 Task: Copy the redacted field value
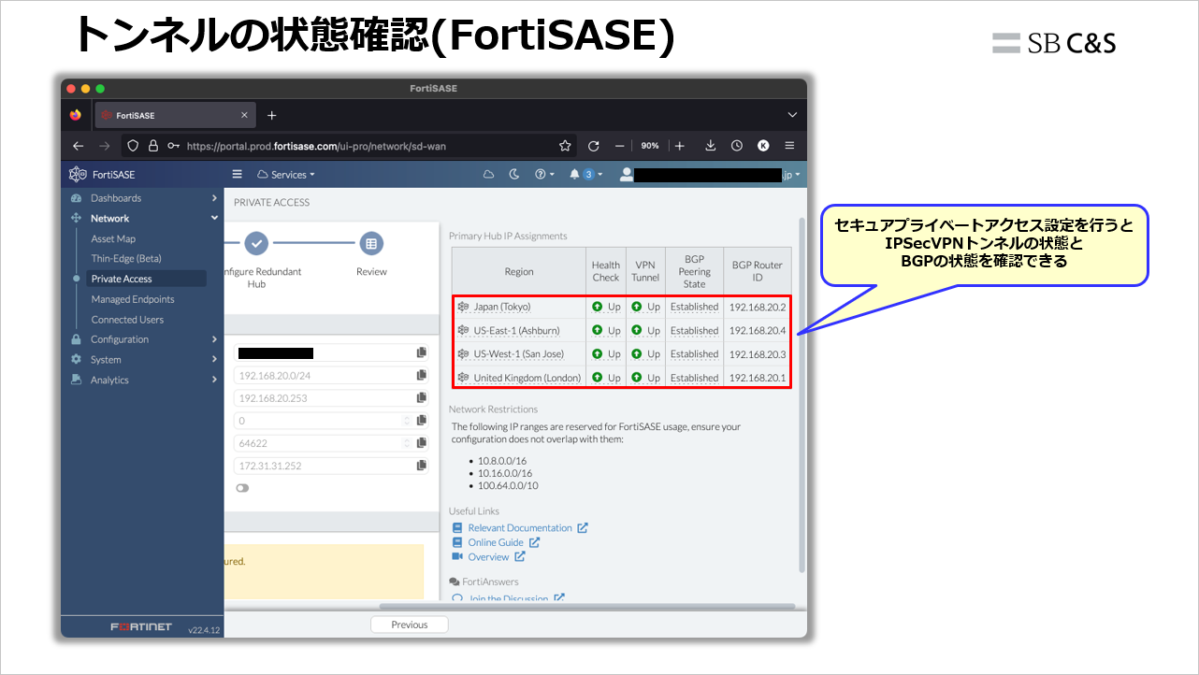(422, 352)
